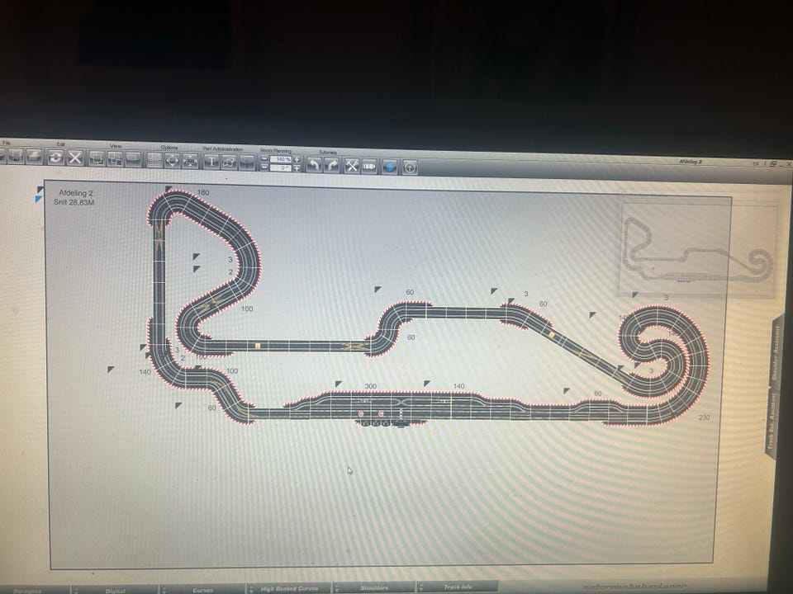Select the 'Afdeling 2' text label
Viewport: 793px width, 594px height.
(x=76, y=193)
